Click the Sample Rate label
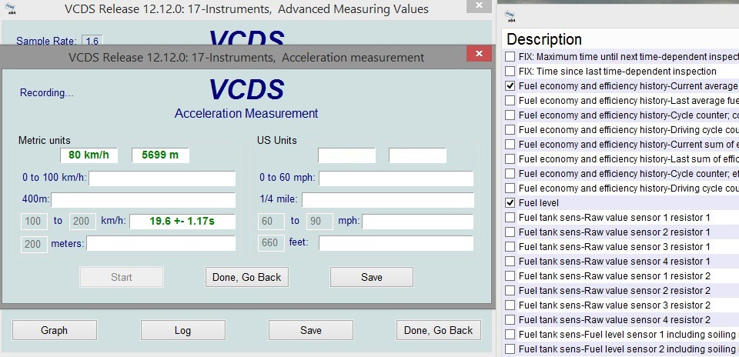This screenshot has height=357, width=739. tap(46, 41)
